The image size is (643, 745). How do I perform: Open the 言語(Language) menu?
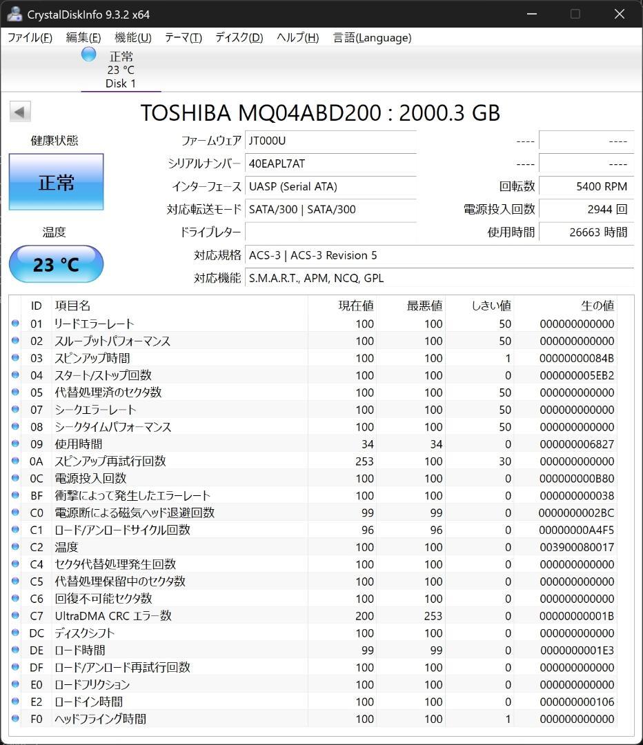[x=371, y=38]
